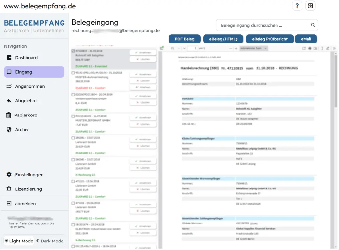The height and width of the screenshot is (250, 339).
Task: Go to the next PDF page
Action: (184, 48)
